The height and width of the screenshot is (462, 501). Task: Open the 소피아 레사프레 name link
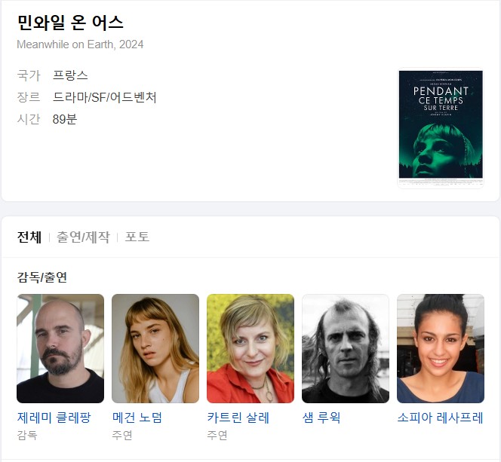point(441,418)
